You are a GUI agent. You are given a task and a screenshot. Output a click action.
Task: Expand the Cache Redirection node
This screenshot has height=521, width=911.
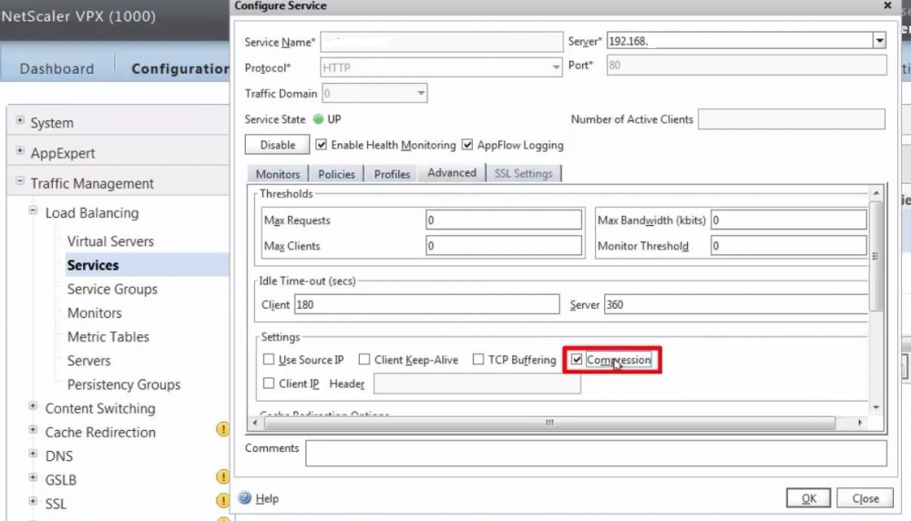[x=33, y=430]
